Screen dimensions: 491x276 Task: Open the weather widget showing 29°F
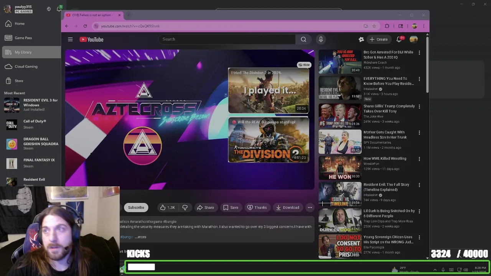pos(405,270)
